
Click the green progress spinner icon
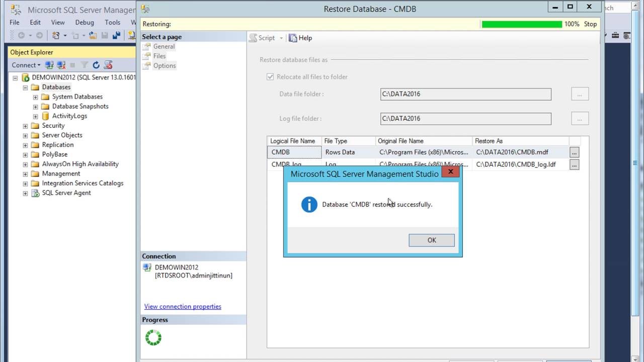pyautogui.click(x=153, y=337)
